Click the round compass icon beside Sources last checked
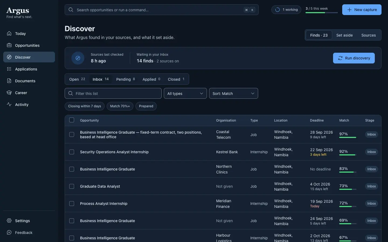The image size is (388, 242). (78, 58)
